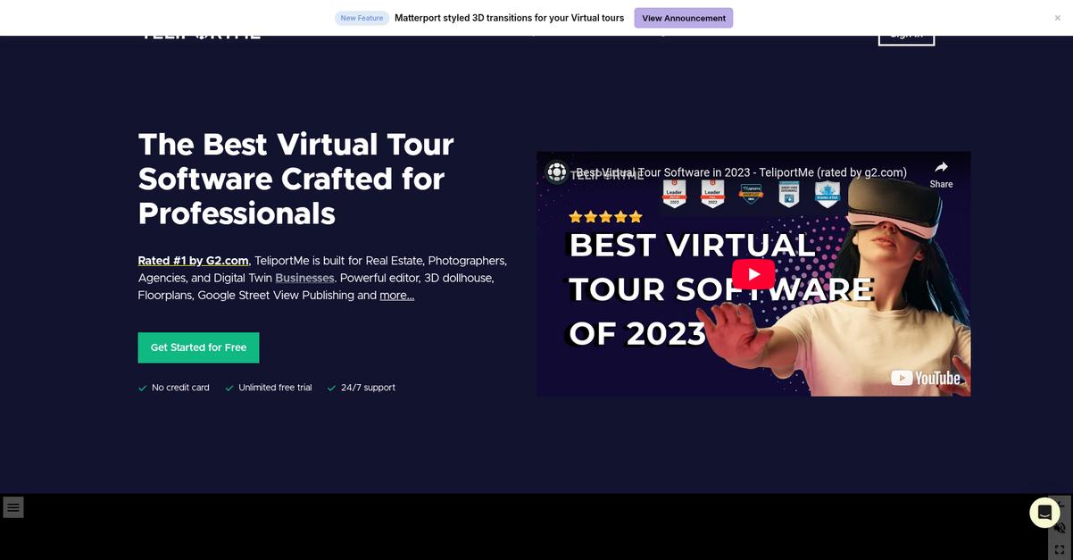Click the 'Businesses' link

[304, 278]
